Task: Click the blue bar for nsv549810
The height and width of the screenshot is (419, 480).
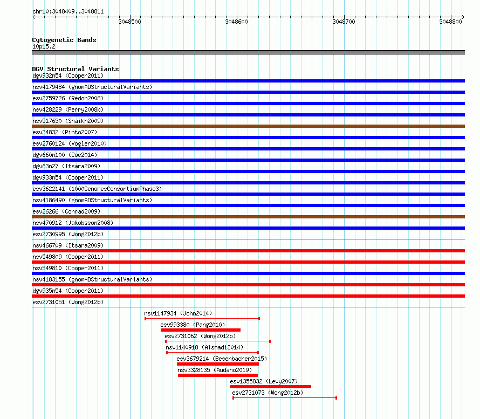Action: pos(248,273)
